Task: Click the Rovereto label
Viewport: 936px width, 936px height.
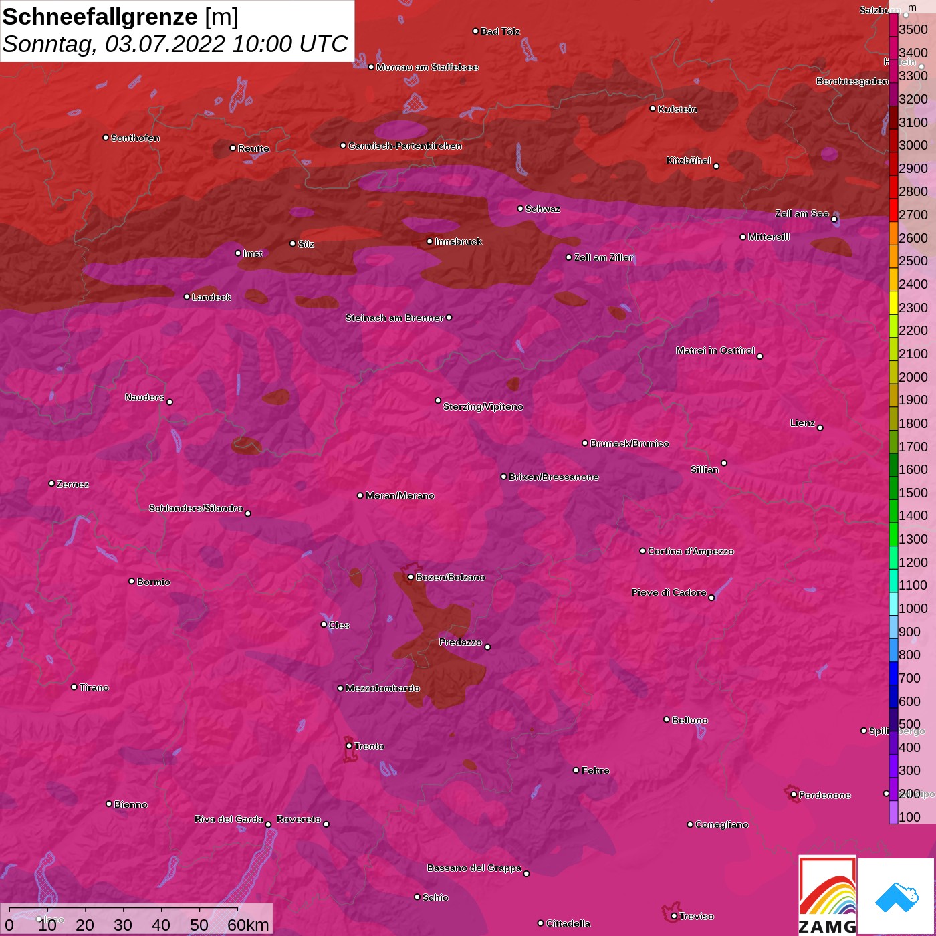Action: (x=299, y=819)
